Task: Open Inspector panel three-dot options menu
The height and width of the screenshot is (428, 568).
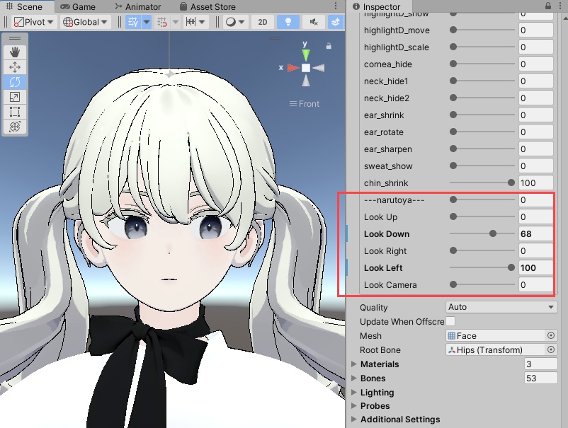Action: pos(559,6)
